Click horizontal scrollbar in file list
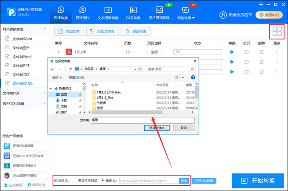This screenshot has height=191, width=288. [127, 112]
